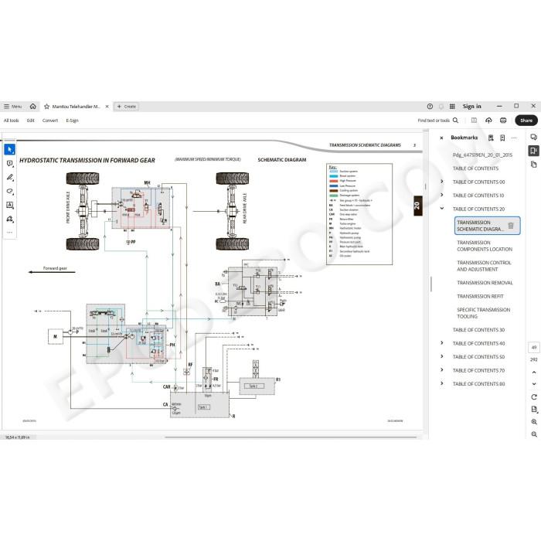Viewport: 541px width, 541px height.
Task: Open the hamburger Menu
Action: tap(13, 107)
